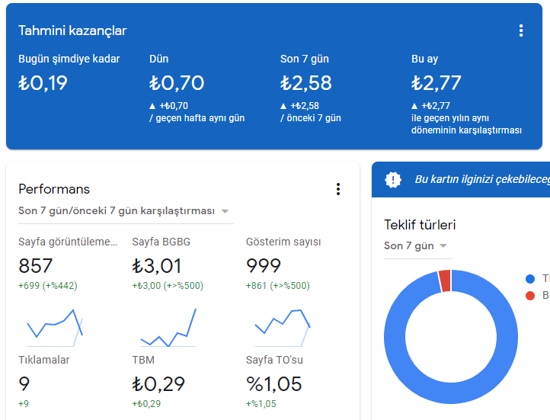Screen dimensions: 550x420
Task: Click the Teklif türleri card title
Action: point(420,225)
